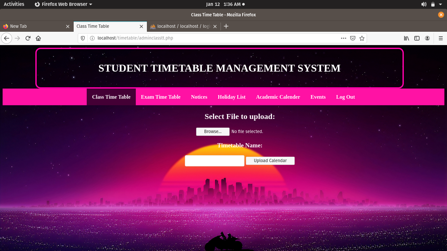Switch to the localhost phpMyAdmin tab
Screen dimensions: 447x251
coord(184,26)
